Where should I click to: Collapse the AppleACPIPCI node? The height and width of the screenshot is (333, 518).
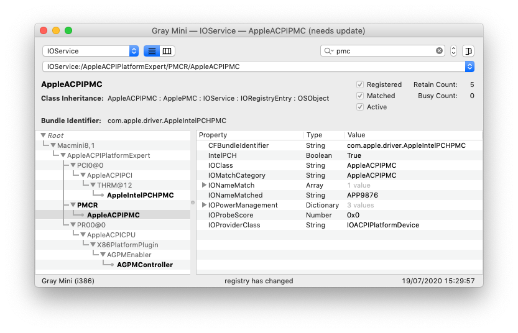click(83, 175)
